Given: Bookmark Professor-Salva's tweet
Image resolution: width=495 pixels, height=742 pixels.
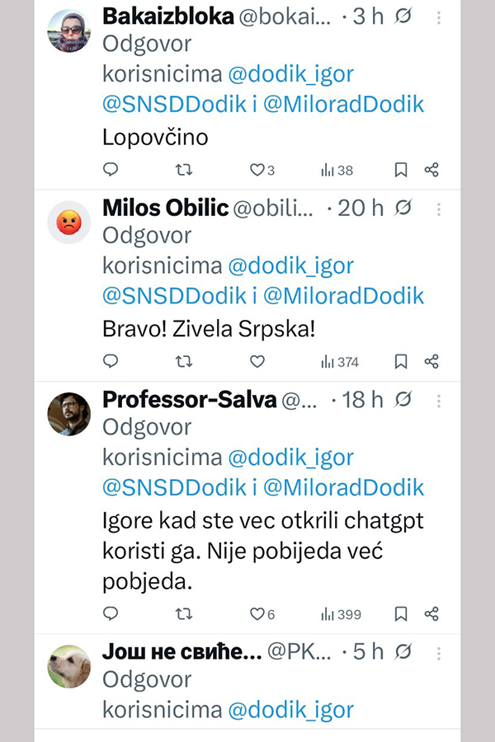Looking at the screenshot, I should 401,613.
